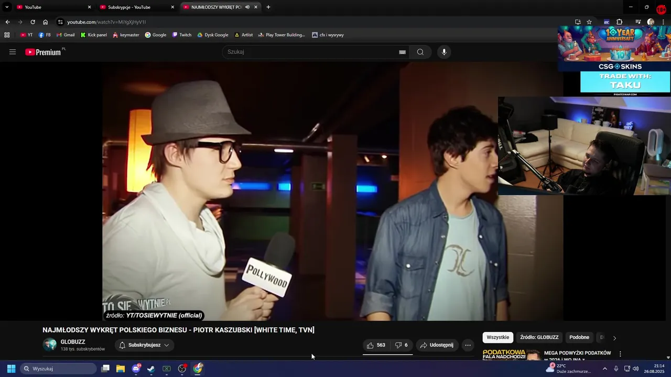Open the keymaster bookmark
Screen dimensions: 671x377
pyautogui.click(x=126, y=35)
